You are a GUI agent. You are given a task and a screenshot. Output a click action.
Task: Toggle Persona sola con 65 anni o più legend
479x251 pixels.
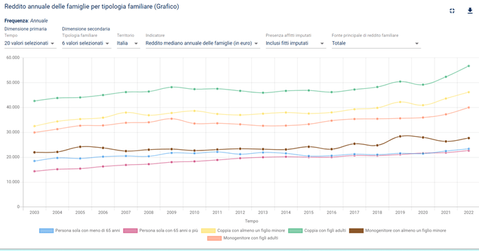point(161,230)
